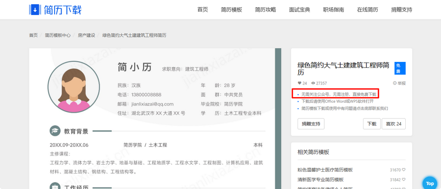441x189 pixels.
Task: Click the sidebar title 绿色简约大气土建建筑工程师简历
Action: coord(343,69)
